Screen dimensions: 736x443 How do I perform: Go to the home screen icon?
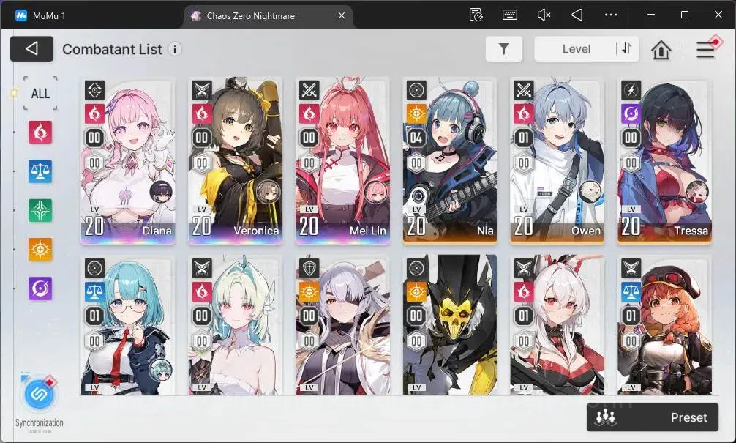[x=661, y=49]
